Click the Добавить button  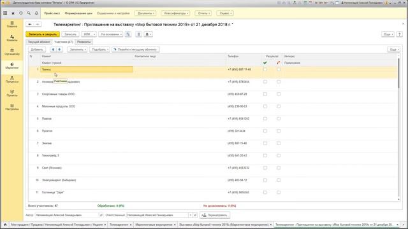pos(37,50)
